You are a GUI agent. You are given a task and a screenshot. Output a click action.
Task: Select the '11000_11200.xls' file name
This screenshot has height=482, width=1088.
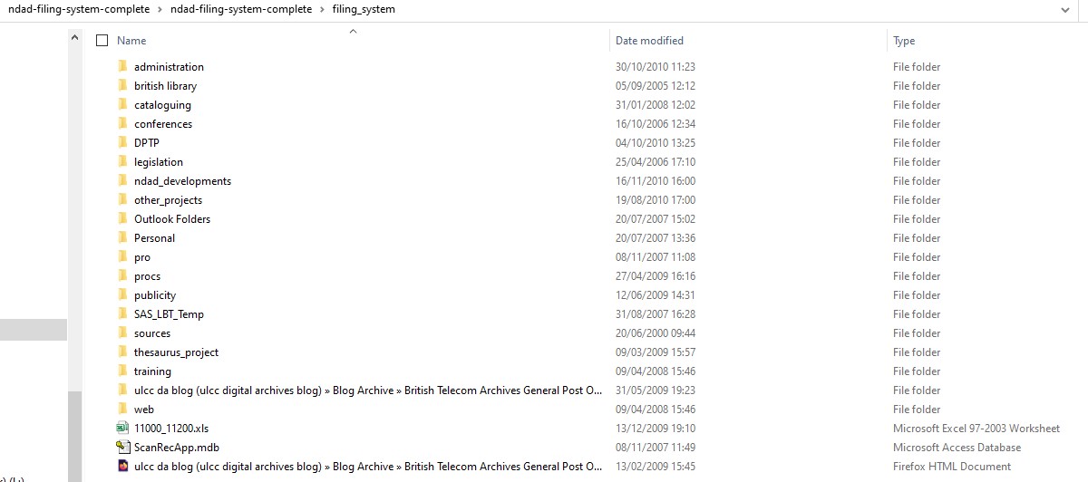(171, 428)
